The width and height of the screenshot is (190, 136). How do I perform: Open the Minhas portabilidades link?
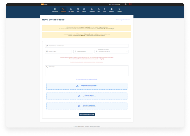tap(123, 20)
